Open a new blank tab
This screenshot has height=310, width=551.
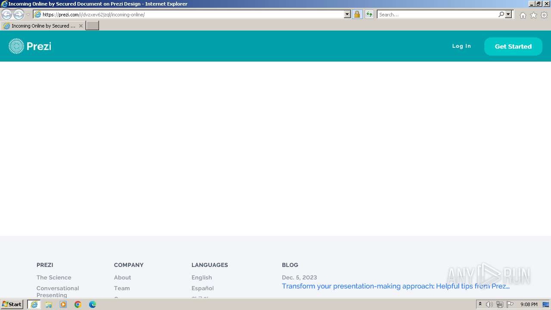93,26
